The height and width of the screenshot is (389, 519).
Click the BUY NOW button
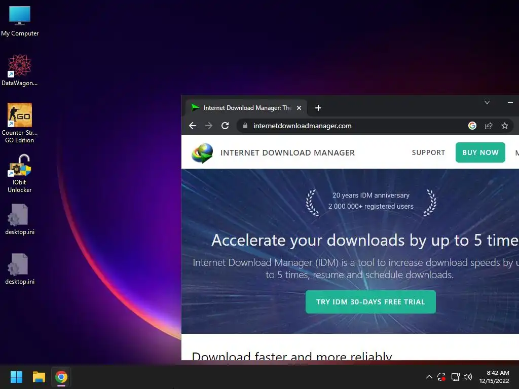pos(480,152)
